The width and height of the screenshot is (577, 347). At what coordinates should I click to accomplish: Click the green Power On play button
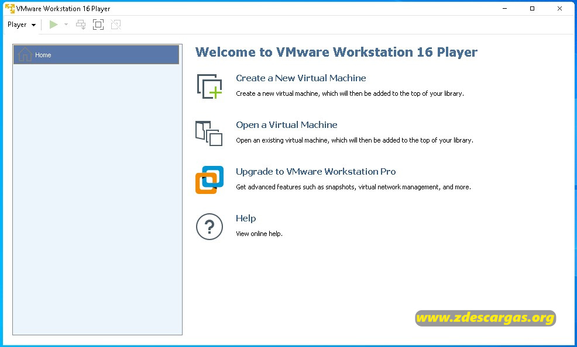[54, 25]
